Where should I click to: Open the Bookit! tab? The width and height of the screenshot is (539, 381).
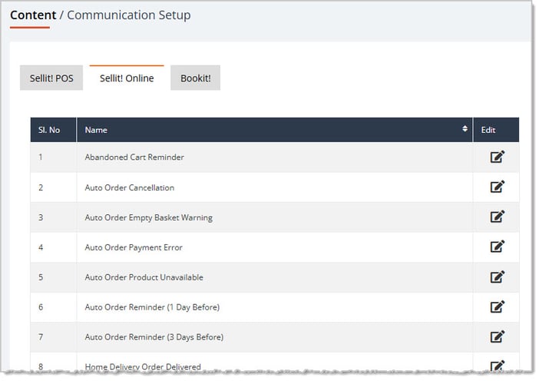pyautogui.click(x=195, y=78)
